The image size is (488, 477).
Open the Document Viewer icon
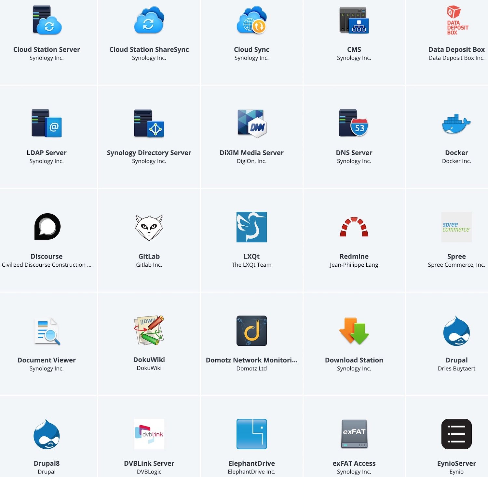point(47,331)
